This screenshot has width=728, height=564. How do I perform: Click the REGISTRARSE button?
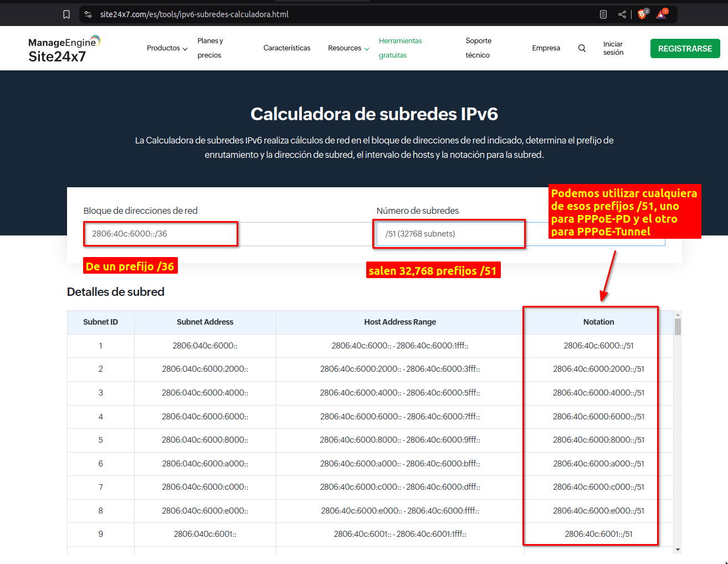685,49
